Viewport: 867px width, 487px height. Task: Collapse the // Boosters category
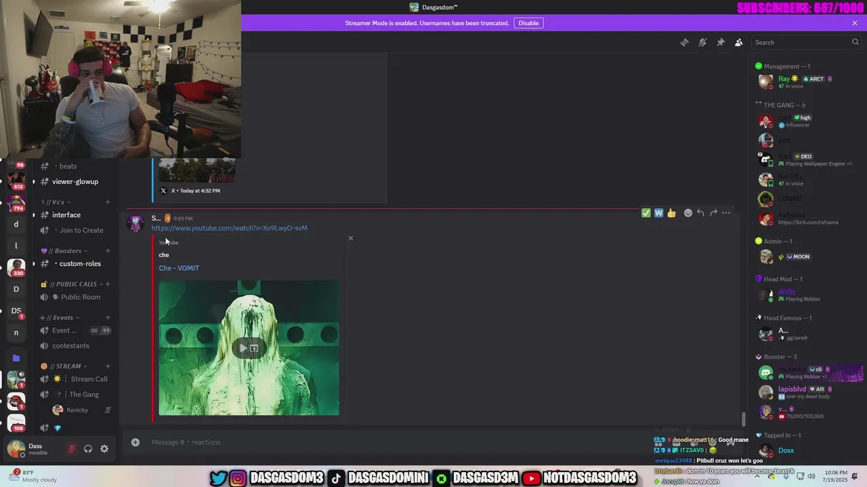pos(64,251)
